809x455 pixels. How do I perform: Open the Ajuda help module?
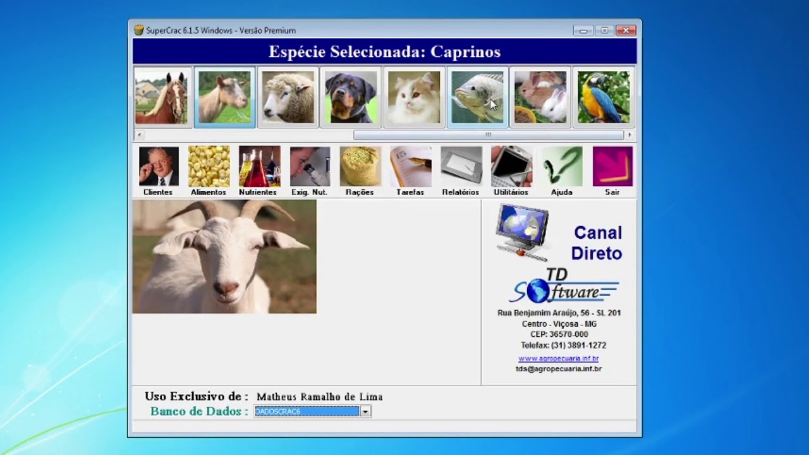pyautogui.click(x=562, y=171)
